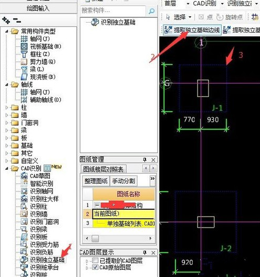Select 筏板基础(M) in common components

coord(41,46)
